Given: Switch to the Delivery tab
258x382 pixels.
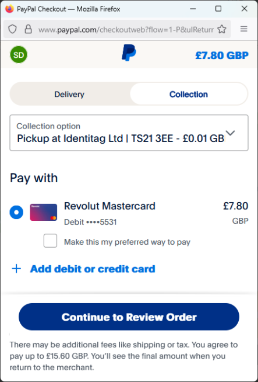Looking at the screenshot, I should click(69, 94).
